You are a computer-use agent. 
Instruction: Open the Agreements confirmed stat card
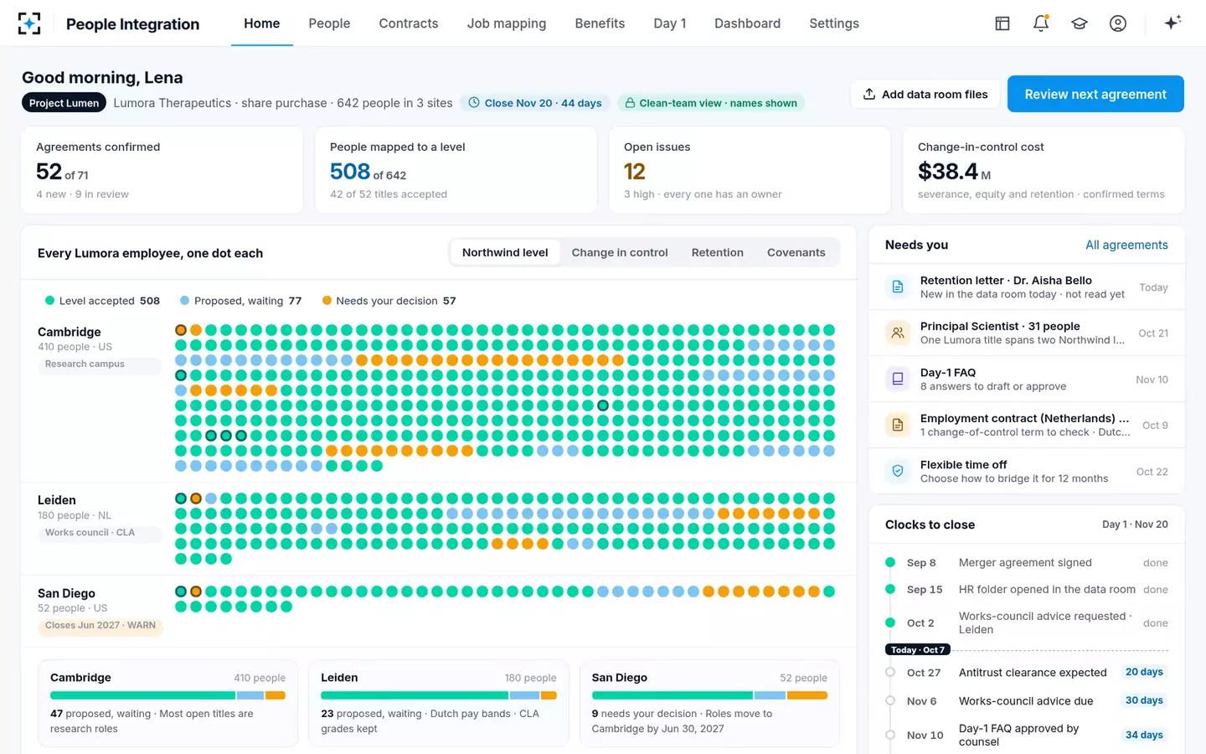pos(162,170)
